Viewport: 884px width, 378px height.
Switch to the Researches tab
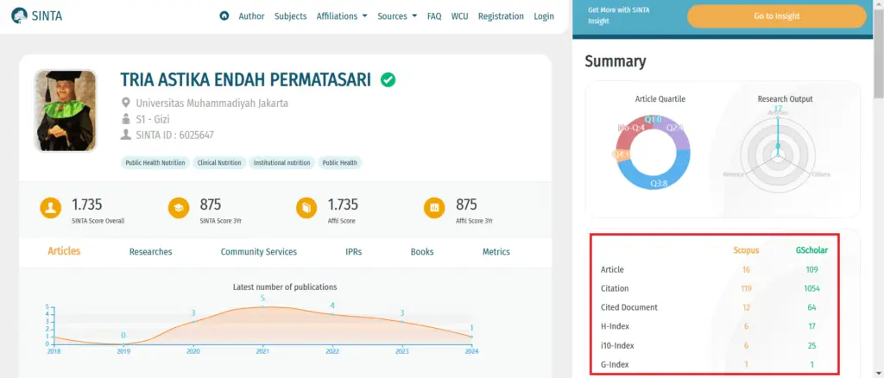pos(150,252)
